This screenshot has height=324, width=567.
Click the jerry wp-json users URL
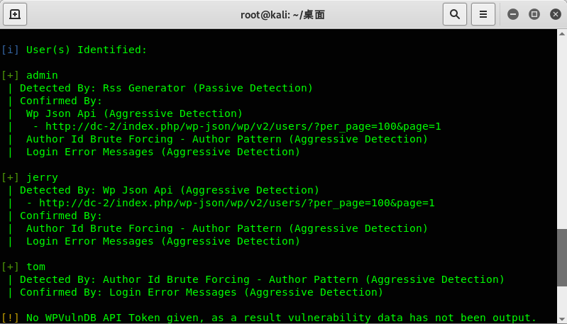pyautogui.click(x=237, y=203)
